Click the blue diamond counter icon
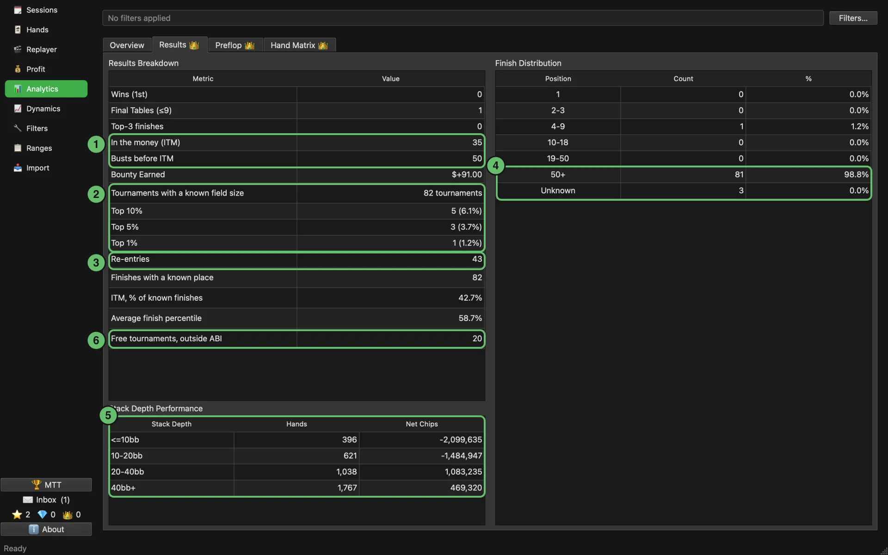This screenshot has width=888, height=555. coord(42,515)
